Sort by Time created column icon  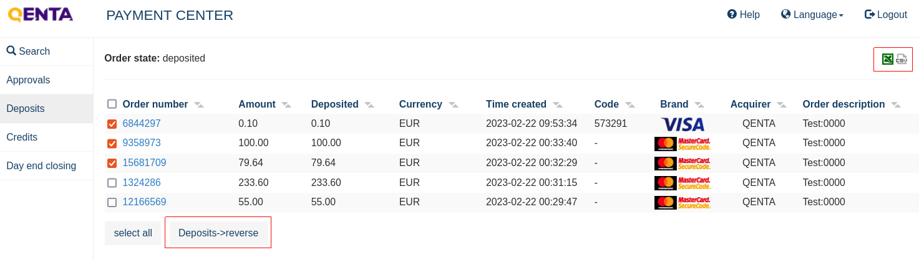click(x=557, y=104)
